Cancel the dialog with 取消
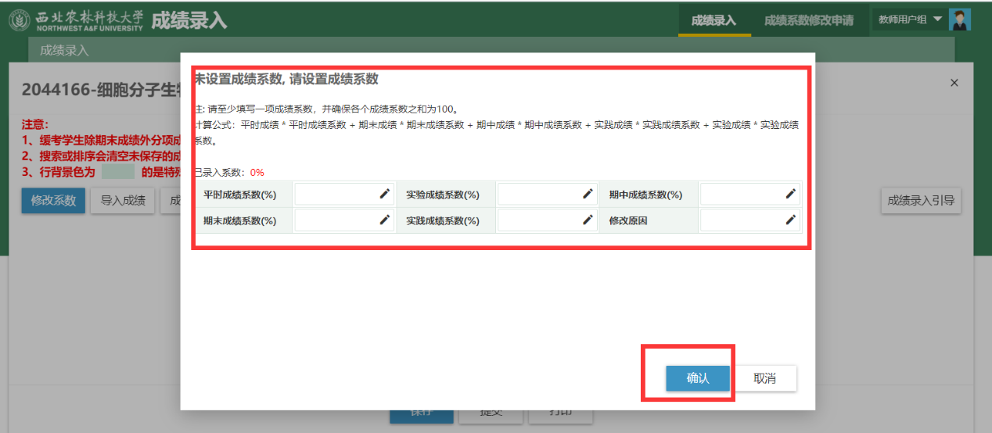This screenshot has height=433, width=992. point(764,378)
